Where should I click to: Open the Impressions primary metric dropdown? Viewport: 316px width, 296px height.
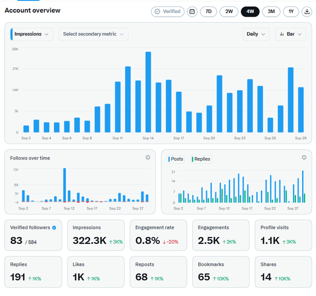(32, 34)
